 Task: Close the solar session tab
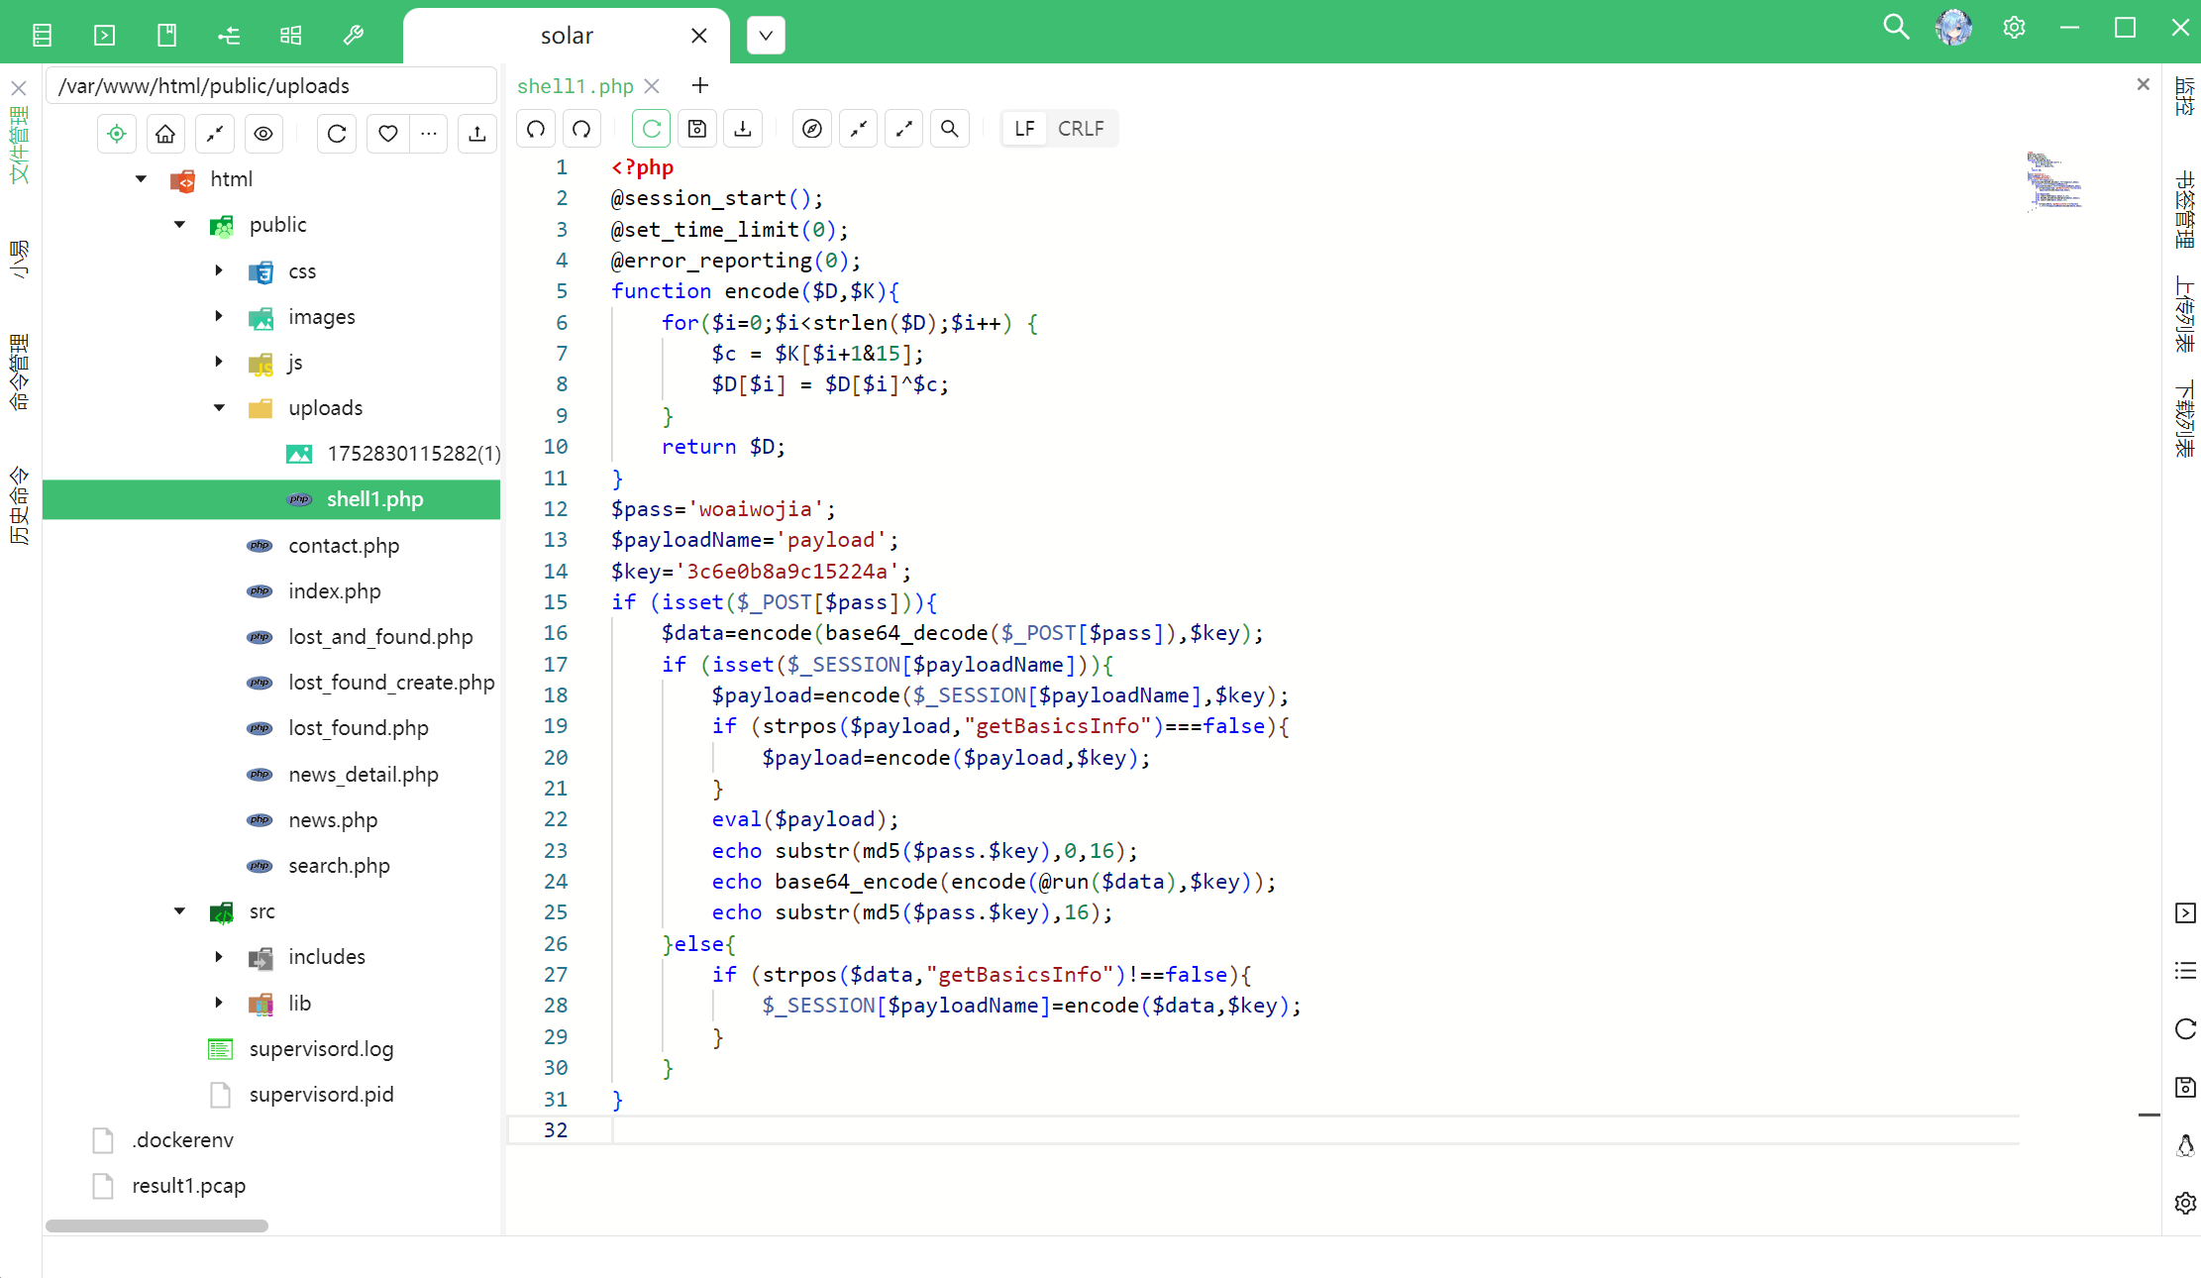(x=699, y=36)
